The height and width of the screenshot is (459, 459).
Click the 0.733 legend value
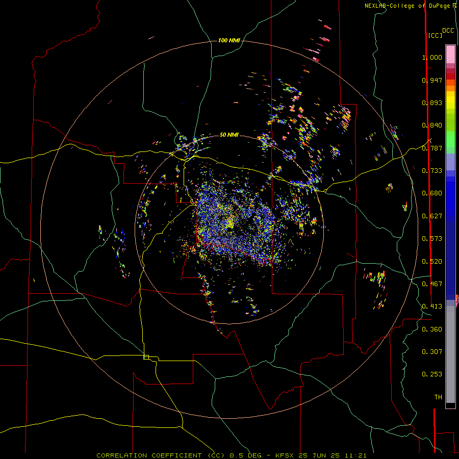(x=432, y=171)
